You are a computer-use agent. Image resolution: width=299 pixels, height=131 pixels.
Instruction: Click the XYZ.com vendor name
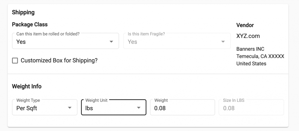[x=248, y=36]
